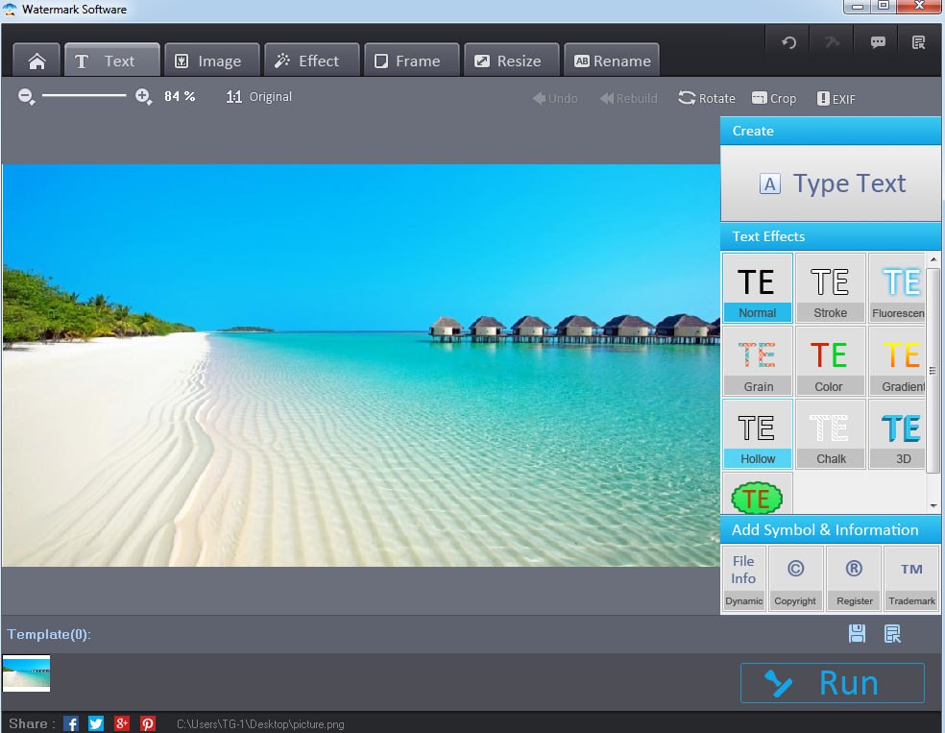Zoom in with the plus magnifier
This screenshot has width=945, height=733.
coord(143,96)
